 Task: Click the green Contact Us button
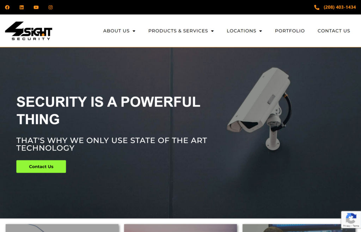point(41,167)
